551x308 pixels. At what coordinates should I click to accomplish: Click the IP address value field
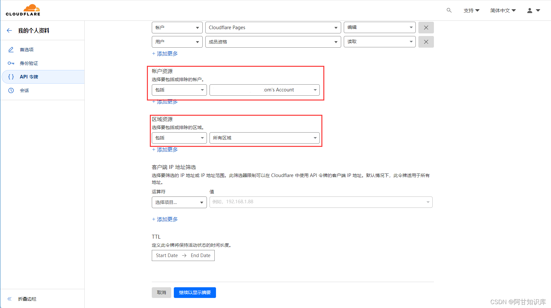pos(321,202)
